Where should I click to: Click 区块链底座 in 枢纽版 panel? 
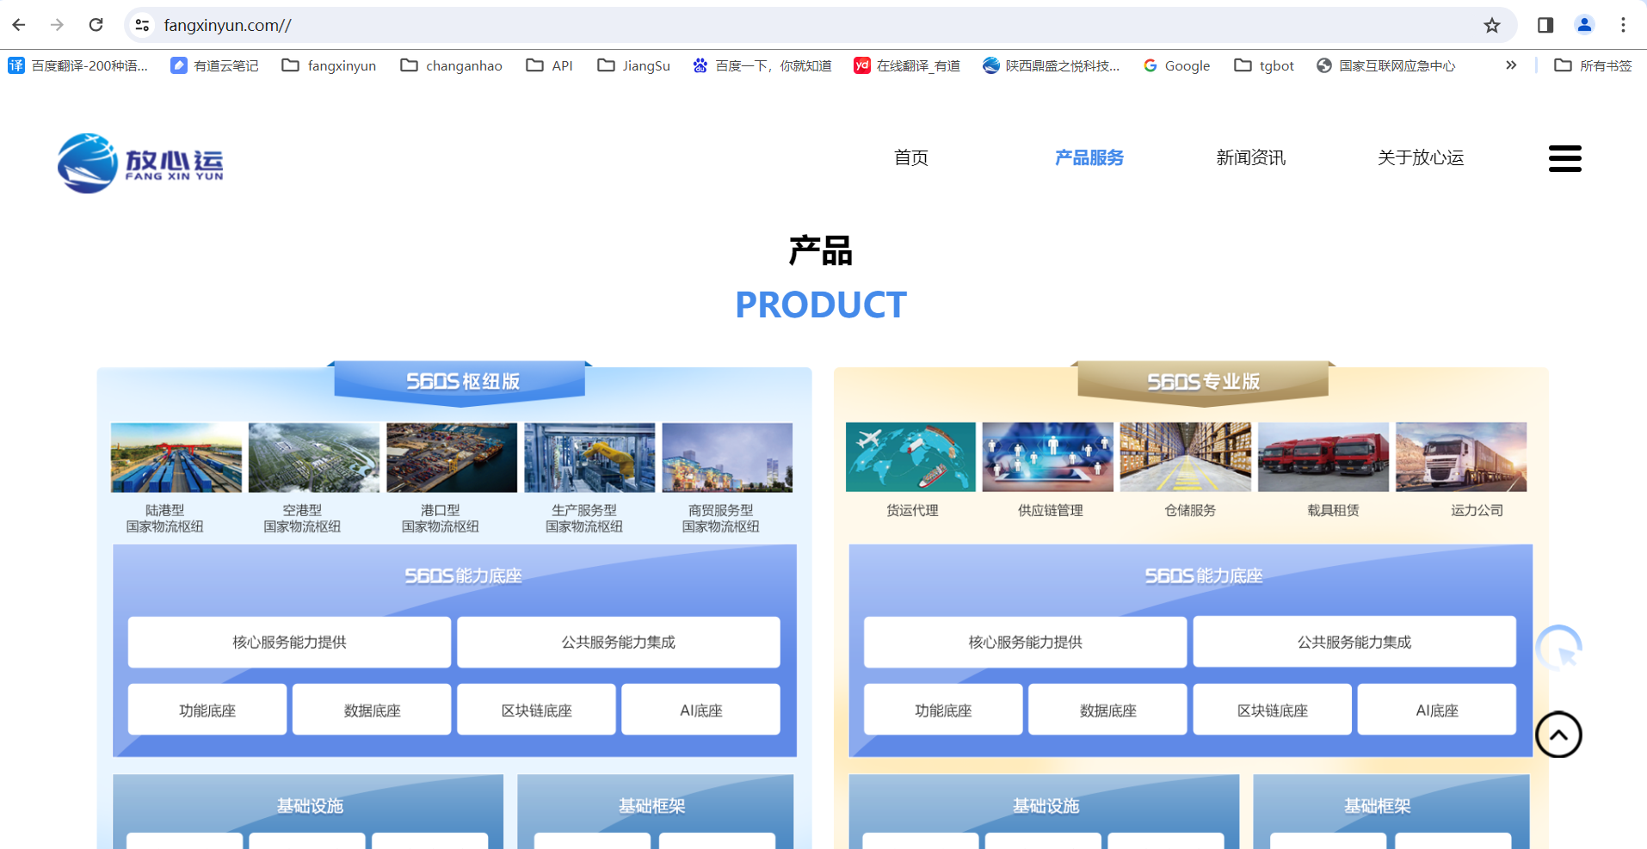coord(536,710)
